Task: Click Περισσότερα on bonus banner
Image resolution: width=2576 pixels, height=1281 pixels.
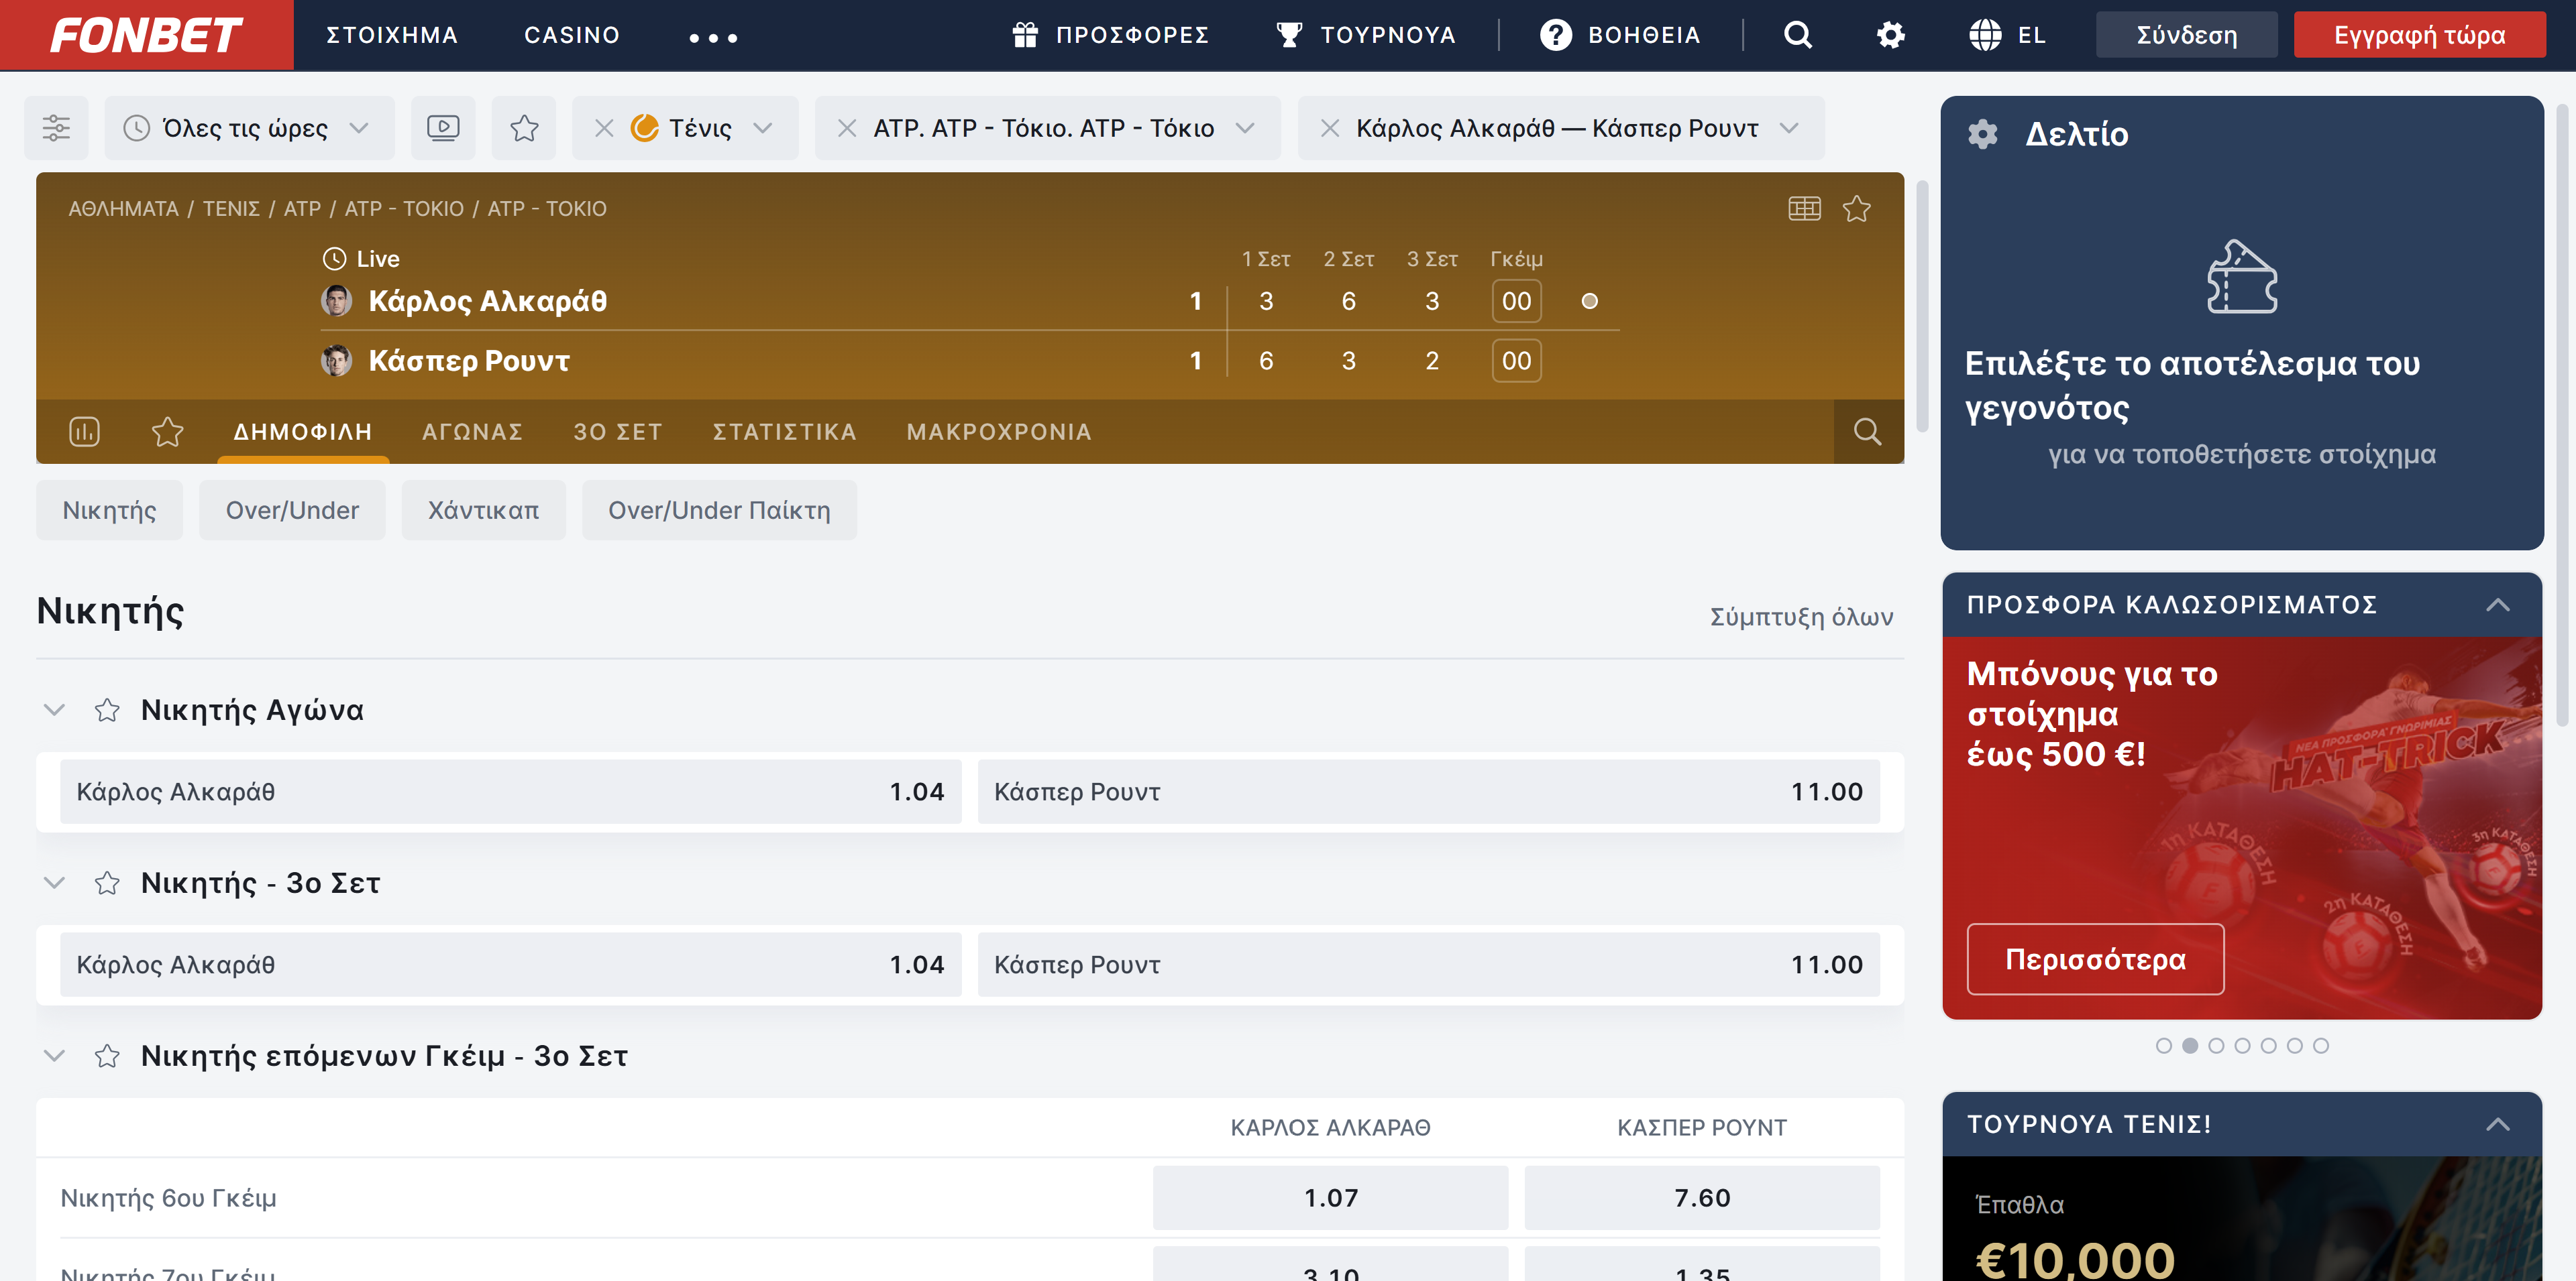Action: 2096,959
